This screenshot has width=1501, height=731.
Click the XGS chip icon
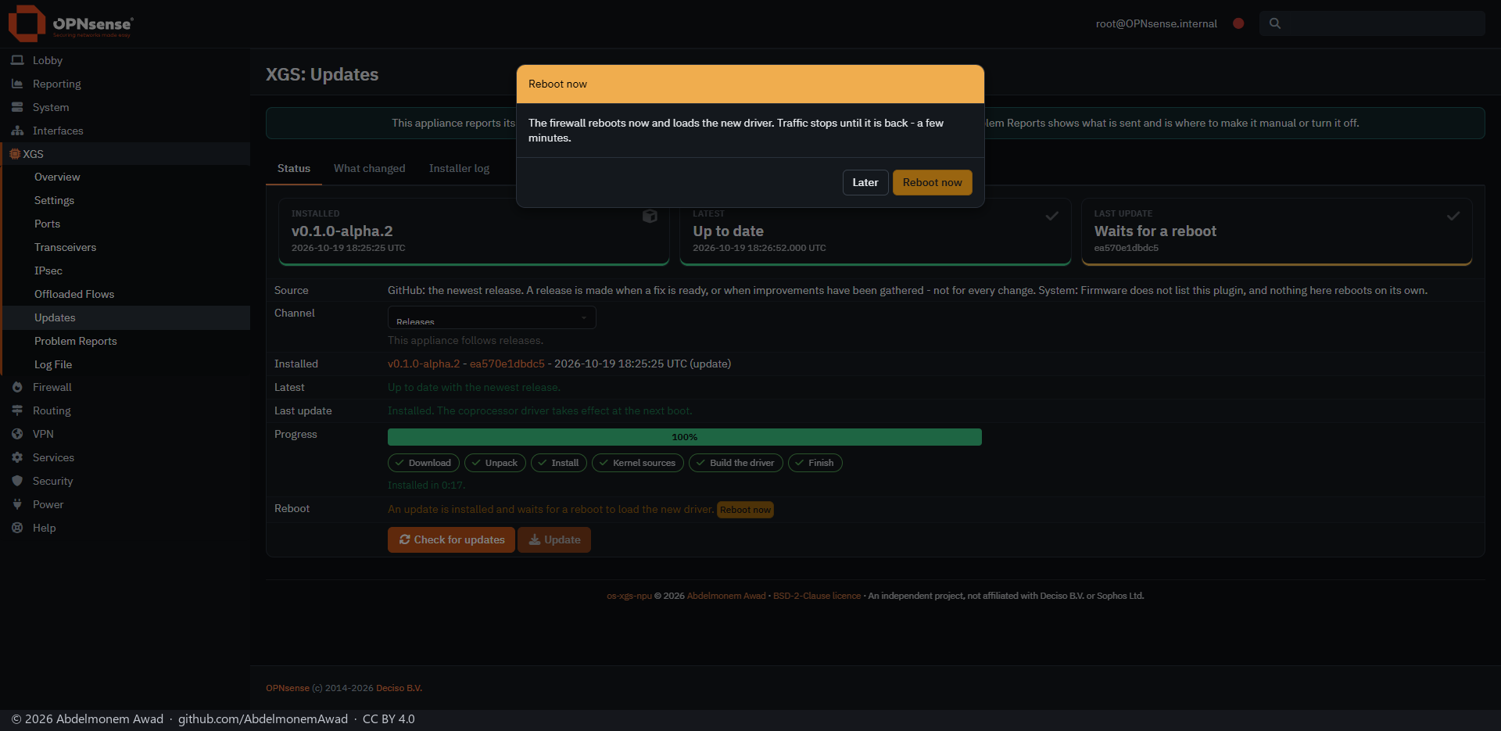point(15,154)
